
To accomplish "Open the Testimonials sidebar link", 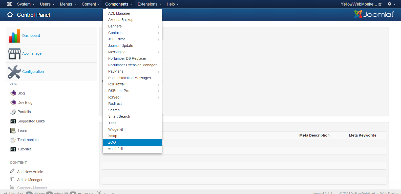I will click(x=28, y=140).
